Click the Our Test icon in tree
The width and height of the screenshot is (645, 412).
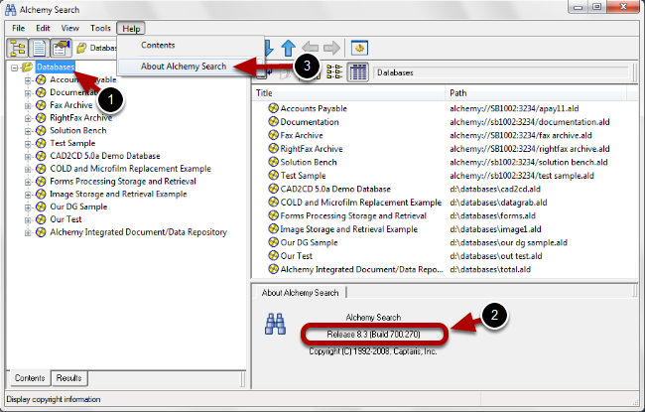[x=41, y=219]
